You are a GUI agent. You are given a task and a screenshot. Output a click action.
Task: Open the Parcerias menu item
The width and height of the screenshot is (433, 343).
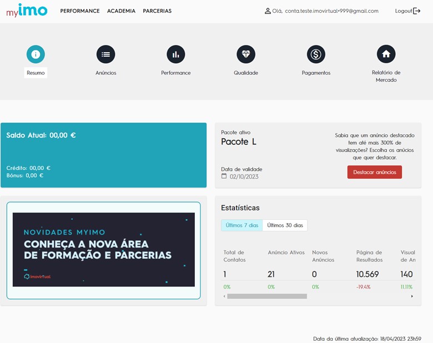click(157, 11)
